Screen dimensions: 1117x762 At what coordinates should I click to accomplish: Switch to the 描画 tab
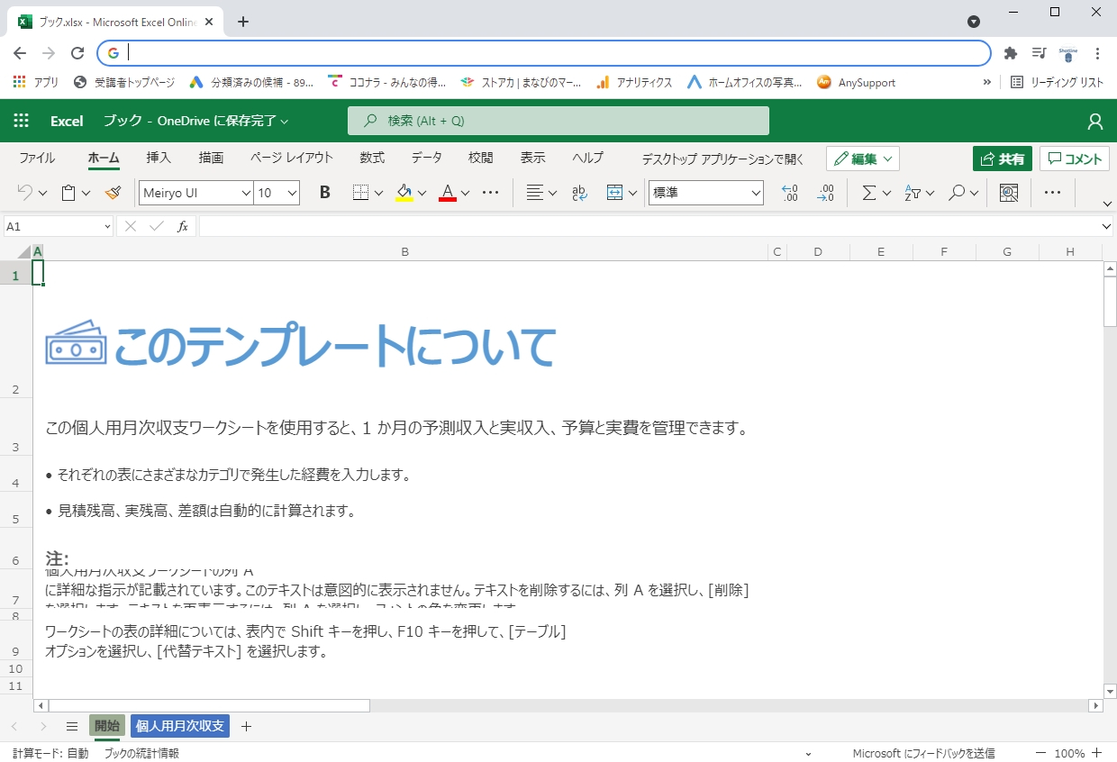(211, 158)
